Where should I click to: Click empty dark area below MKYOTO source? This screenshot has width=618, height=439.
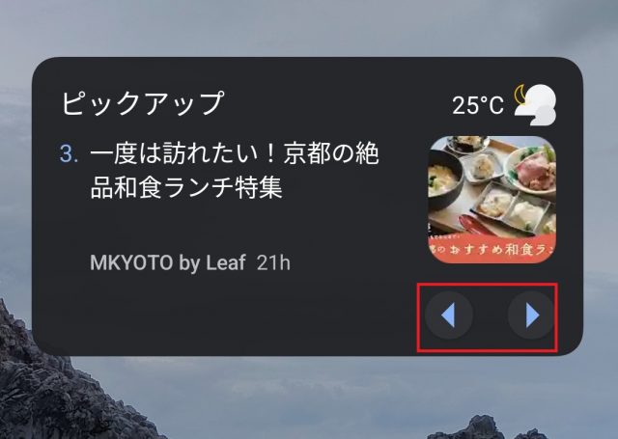pyautogui.click(x=221, y=315)
